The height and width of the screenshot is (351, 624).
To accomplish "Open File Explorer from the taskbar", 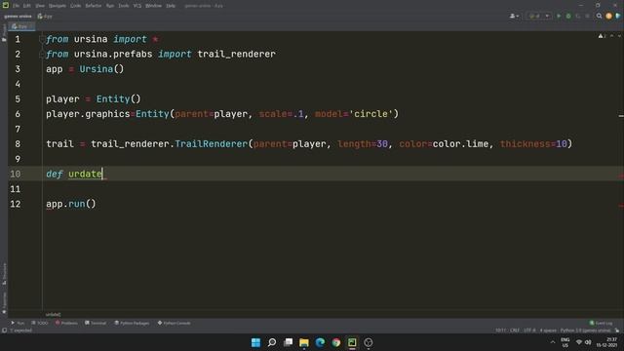I will pos(304,342).
